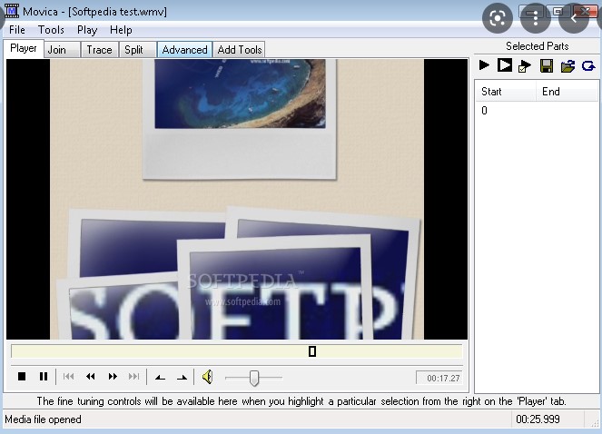Click play-with-checkmark icon in Selected Parts
The image size is (602, 434).
point(525,66)
